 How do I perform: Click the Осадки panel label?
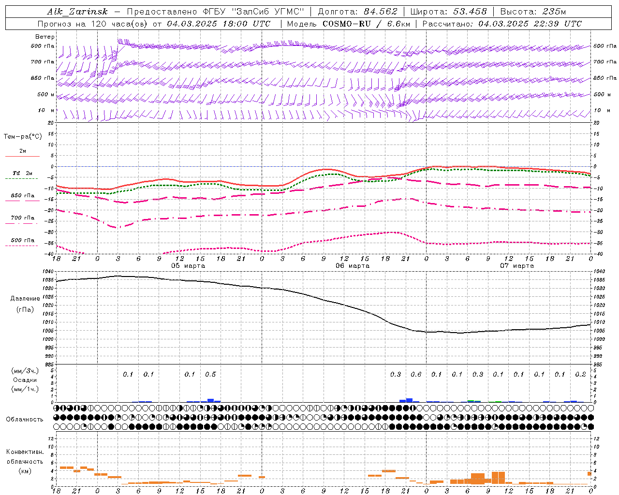click(25, 380)
